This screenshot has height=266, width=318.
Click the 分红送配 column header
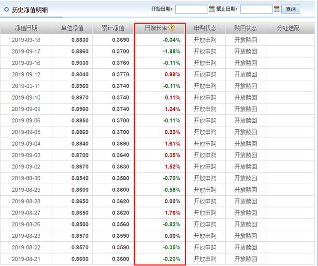(288, 28)
